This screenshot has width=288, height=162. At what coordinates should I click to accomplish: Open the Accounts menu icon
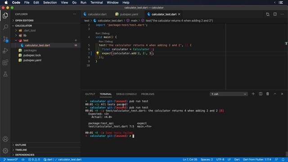point(5,139)
